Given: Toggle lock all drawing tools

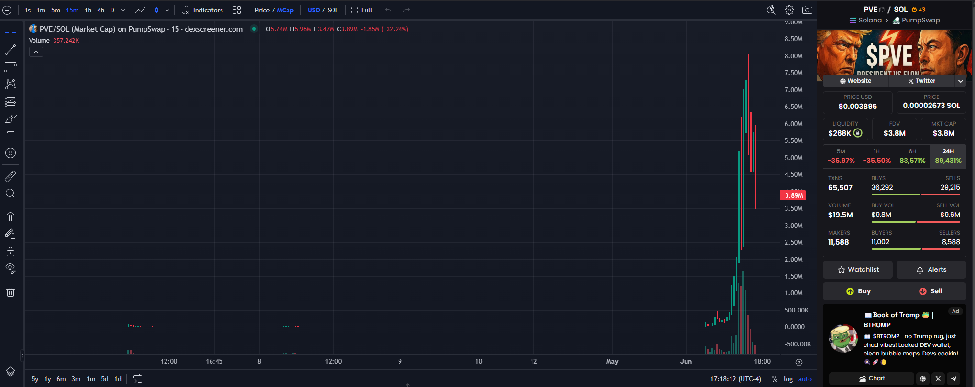Looking at the screenshot, I should coord(11,251).
